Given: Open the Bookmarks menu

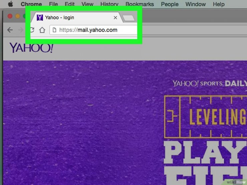Looking at the screenshot, I should click(140, 4).
